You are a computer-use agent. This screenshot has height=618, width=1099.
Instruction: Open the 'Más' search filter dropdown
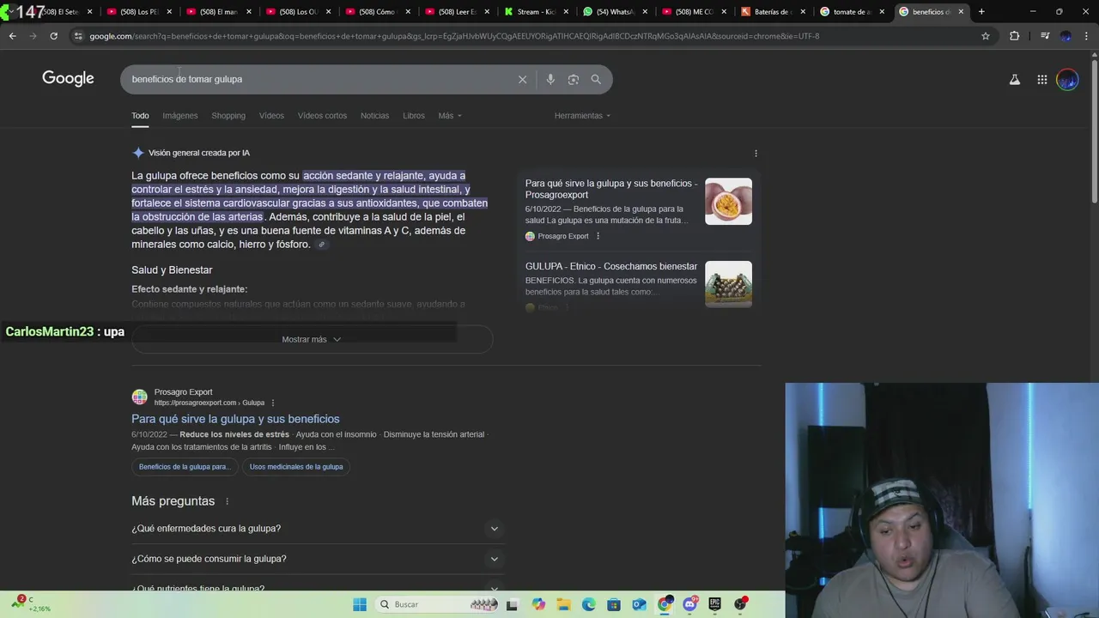(450, 115)
